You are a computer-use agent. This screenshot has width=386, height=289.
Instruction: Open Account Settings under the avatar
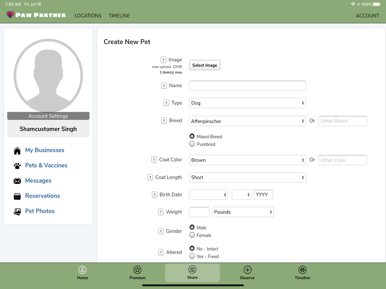click(x=48, y=116)
